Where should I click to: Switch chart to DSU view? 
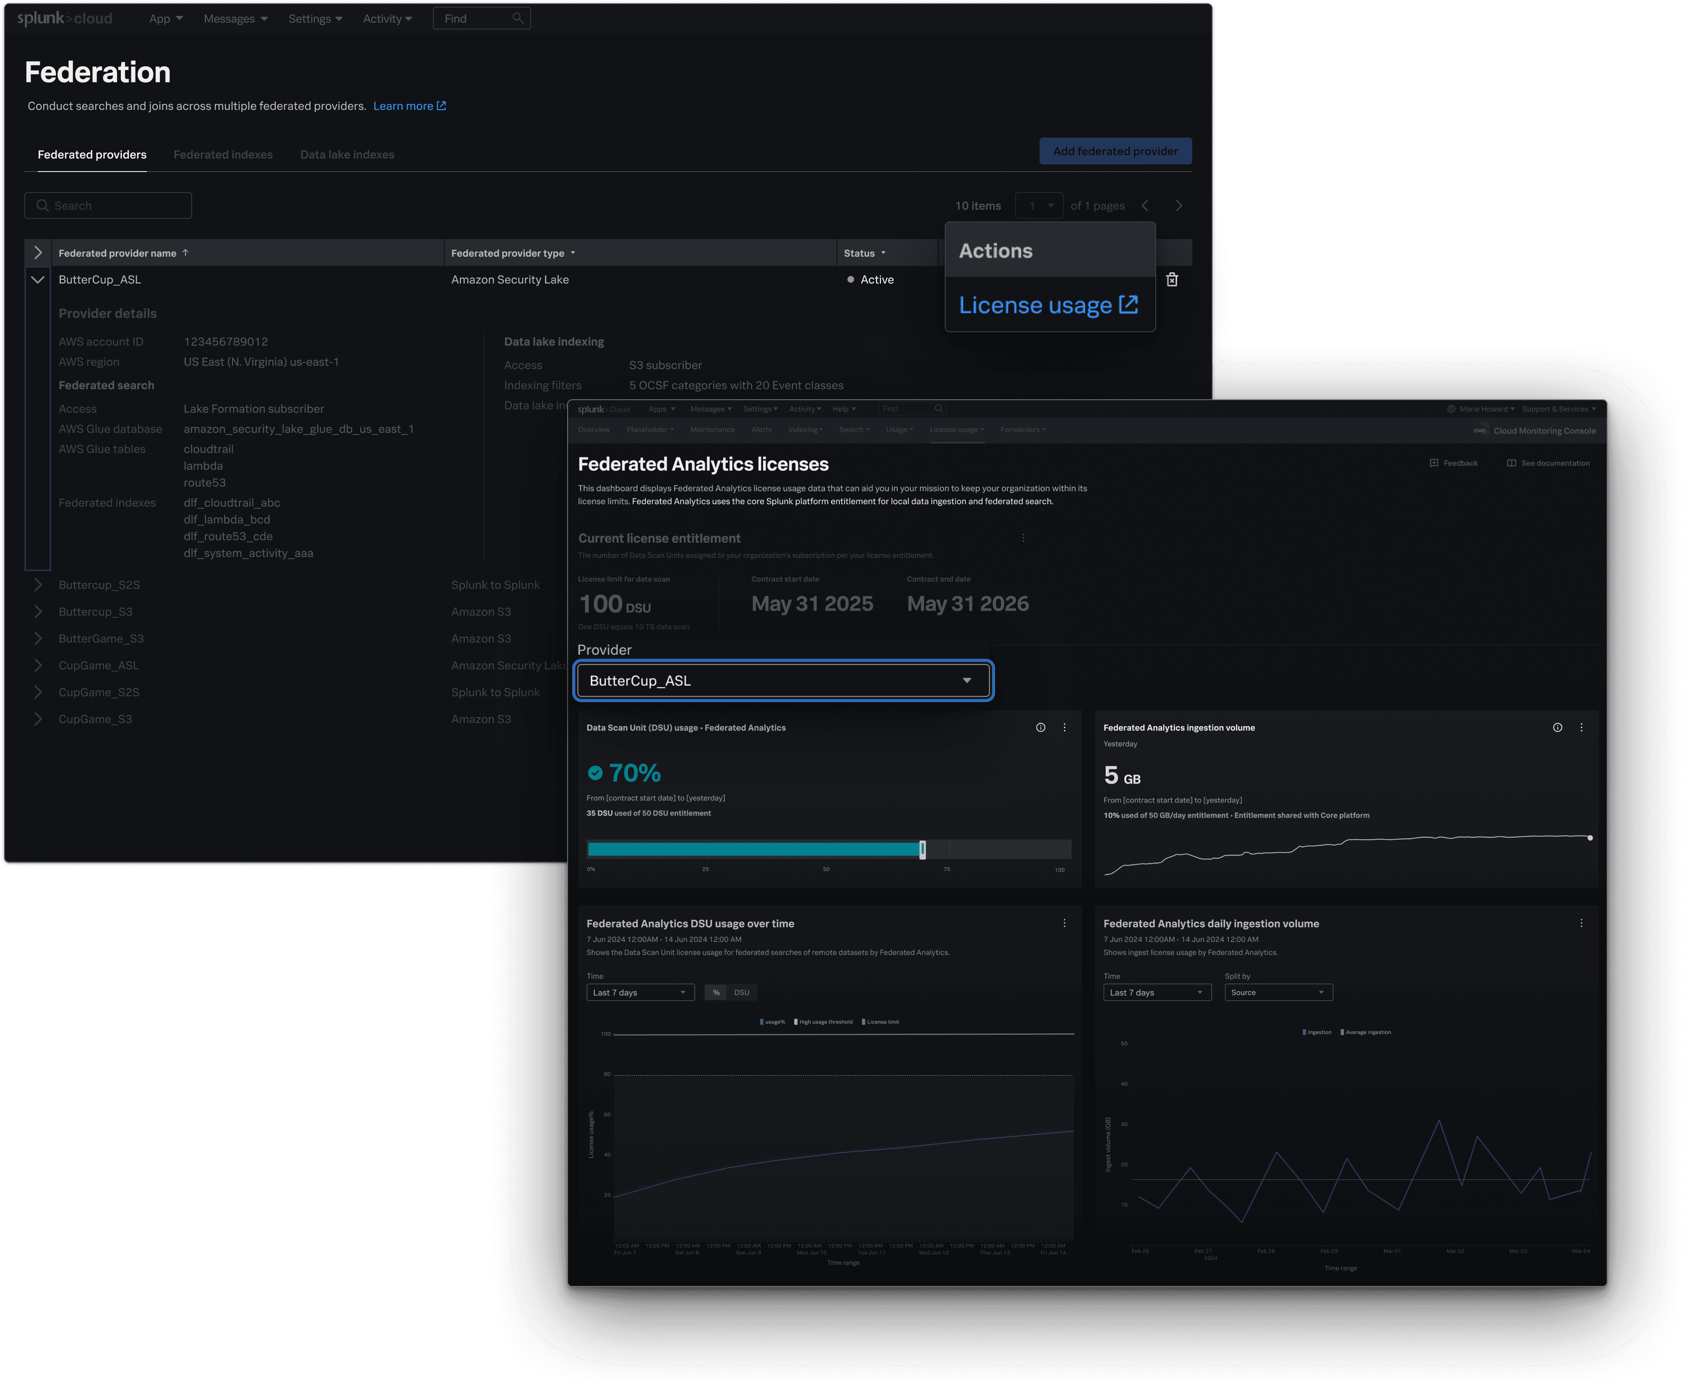742,992
